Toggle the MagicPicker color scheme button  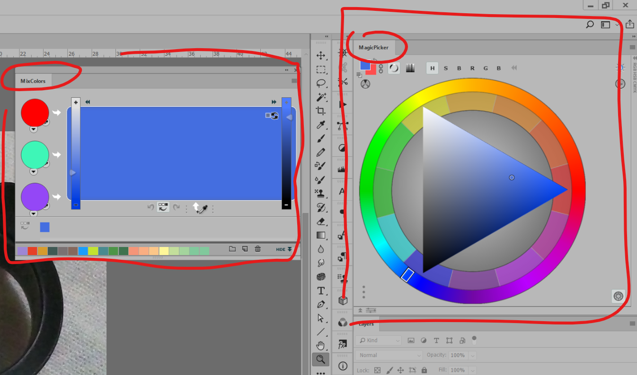click(x=365, y=84)
